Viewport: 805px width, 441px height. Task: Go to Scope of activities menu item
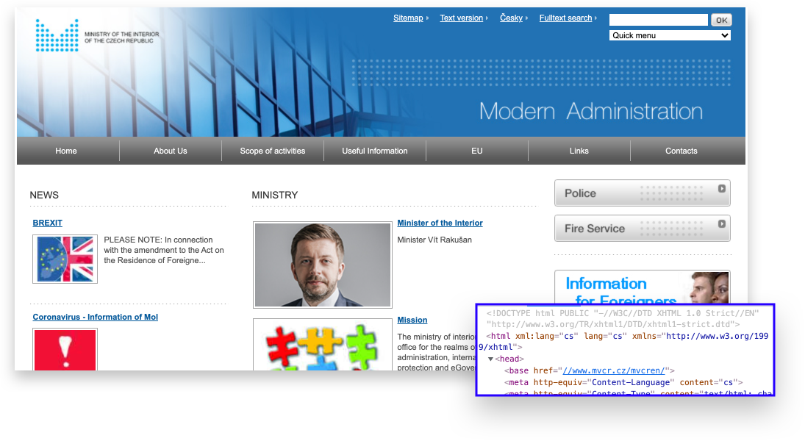click(x=272, y=151)
